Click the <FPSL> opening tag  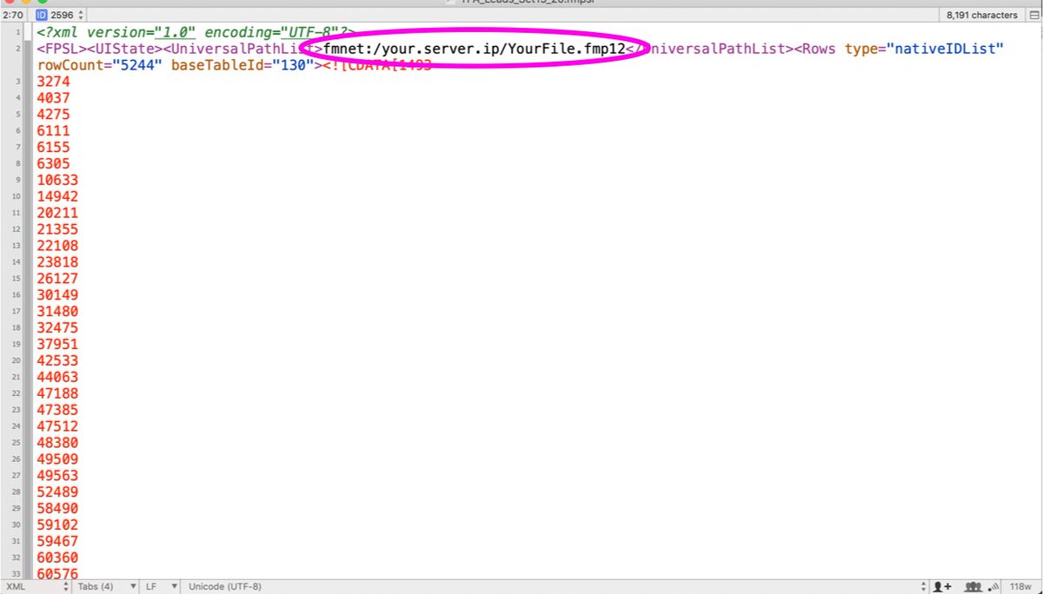click(62, 49)
